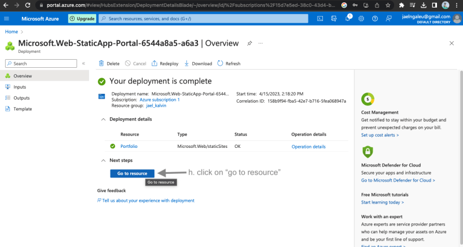This screenshot has width=463, height=247.
Task: Click the browser address bar URL
Action: 191,5
